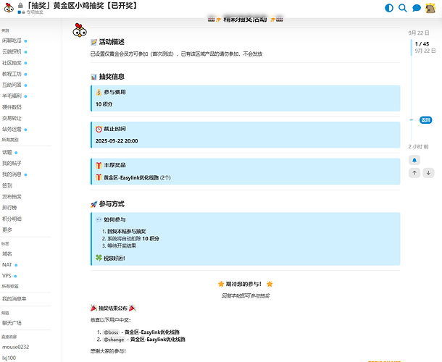Image resolution: width=442 pixels, height=362 pixels.
Task: Open the chat bubble icon
Action: tap(417, 8)
